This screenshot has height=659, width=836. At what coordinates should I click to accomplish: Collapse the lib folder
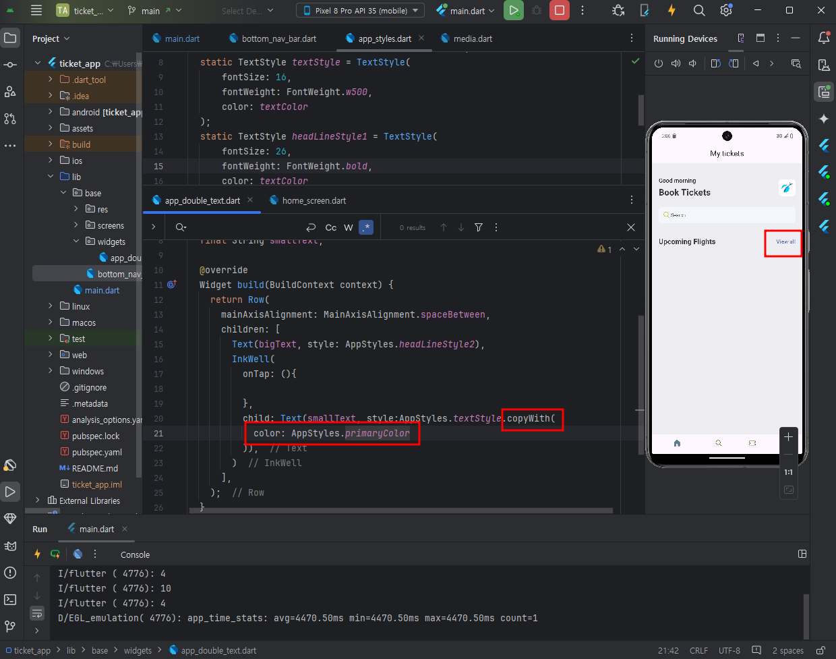(51, 177)
